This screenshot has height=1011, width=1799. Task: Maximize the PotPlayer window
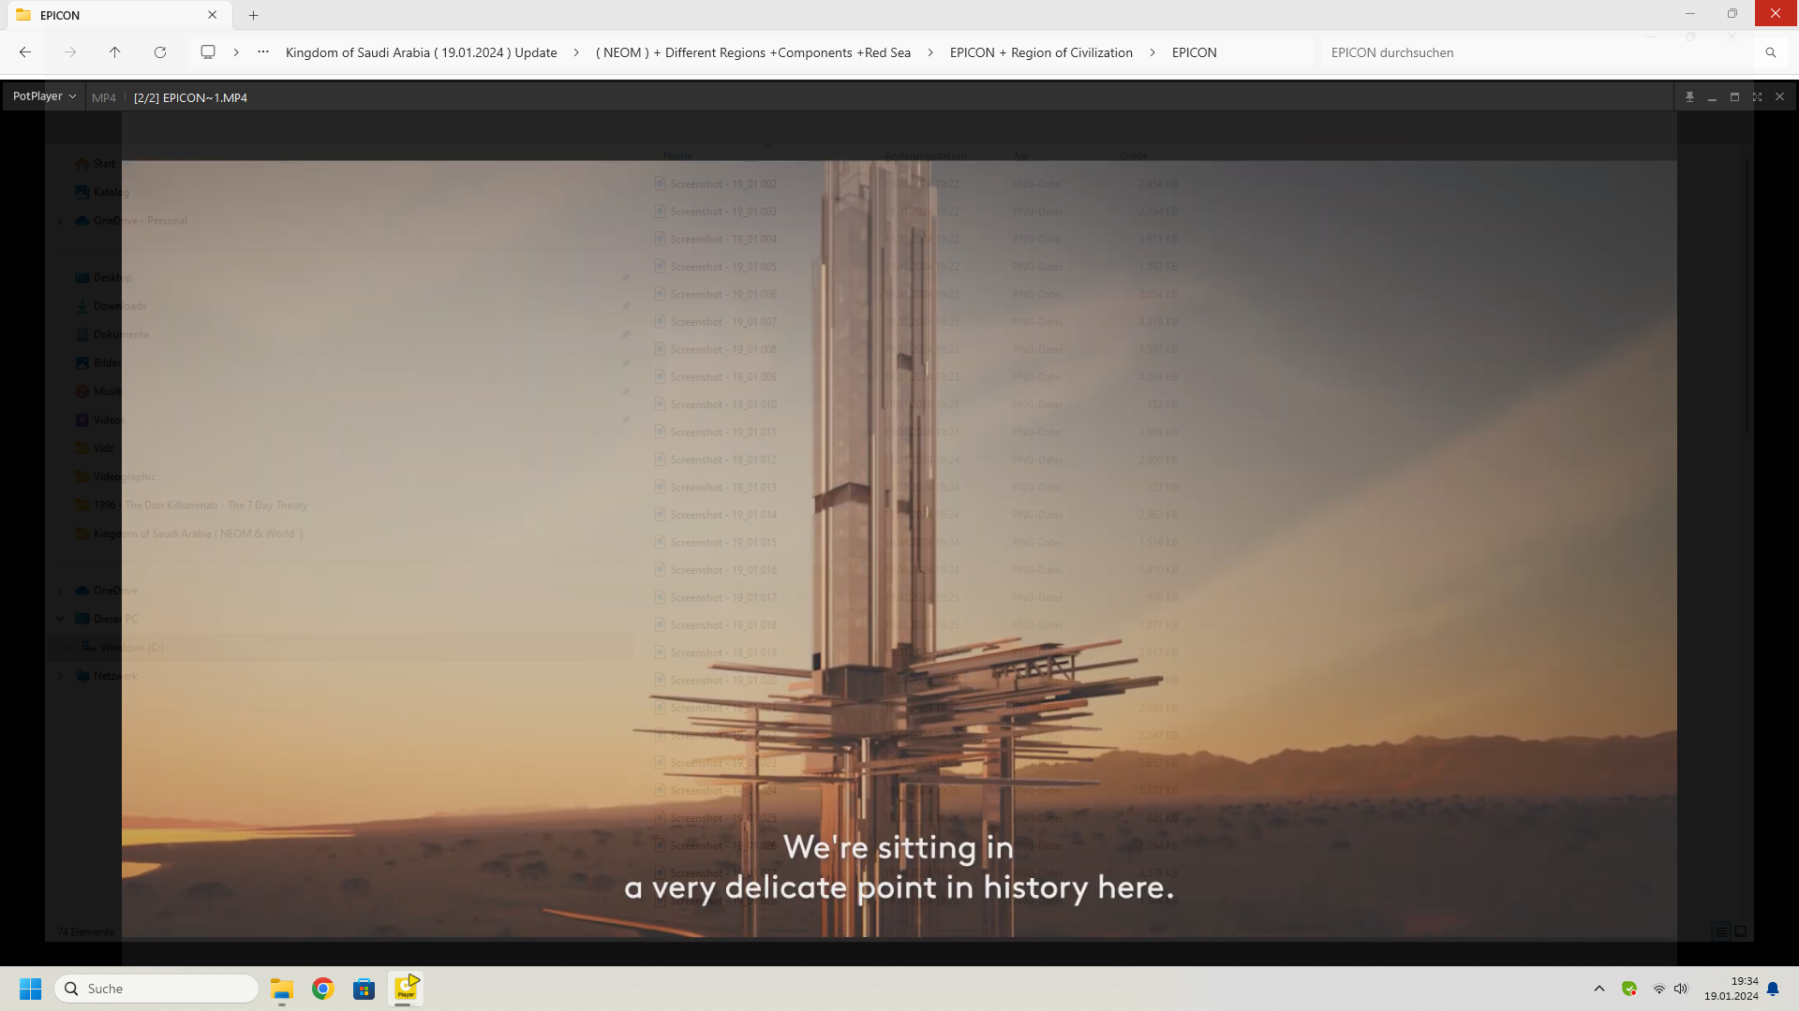pyautogui.click(x=1734, y=97)
